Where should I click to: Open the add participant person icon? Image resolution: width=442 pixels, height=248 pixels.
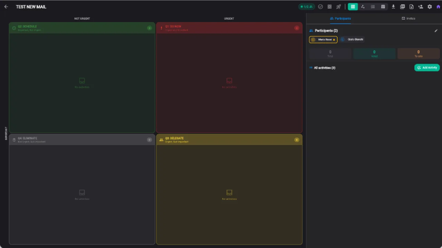pos(420,7)
